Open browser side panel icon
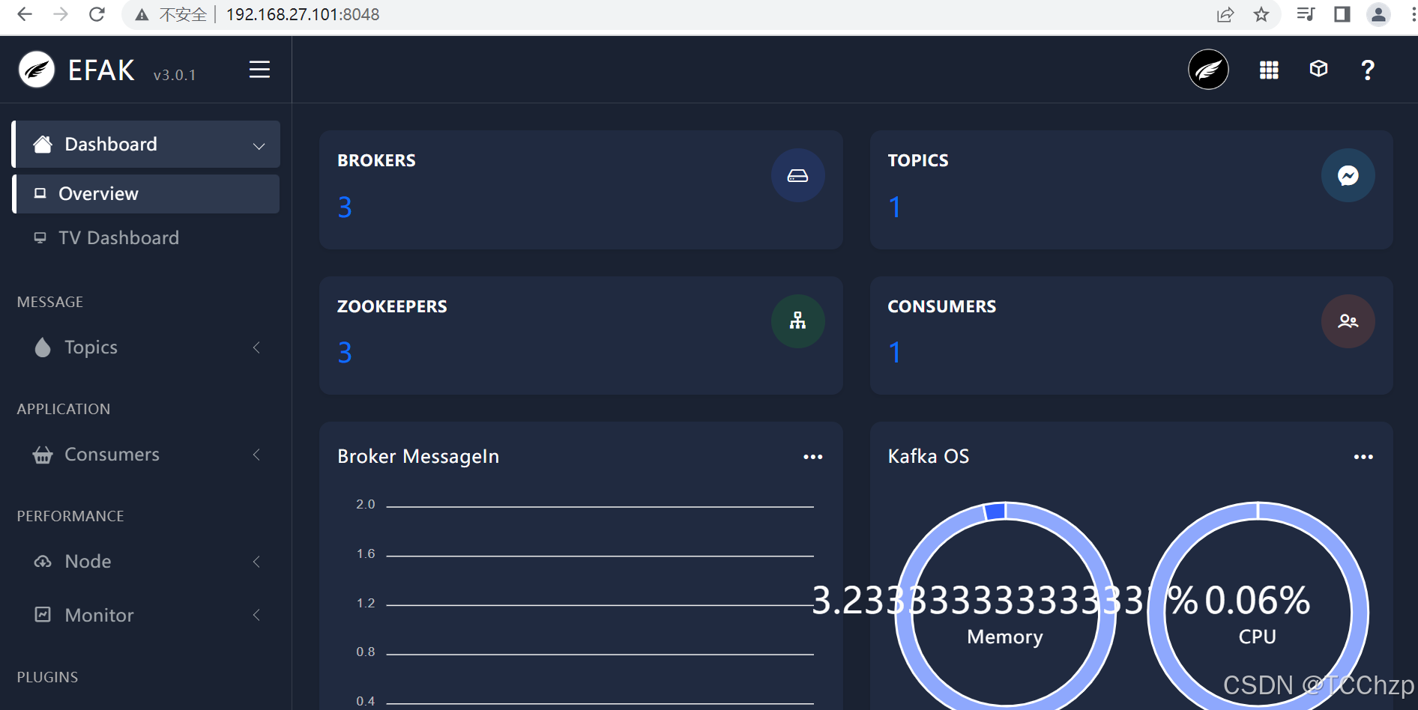The image size is (1418, 710). coord(1342,14)
